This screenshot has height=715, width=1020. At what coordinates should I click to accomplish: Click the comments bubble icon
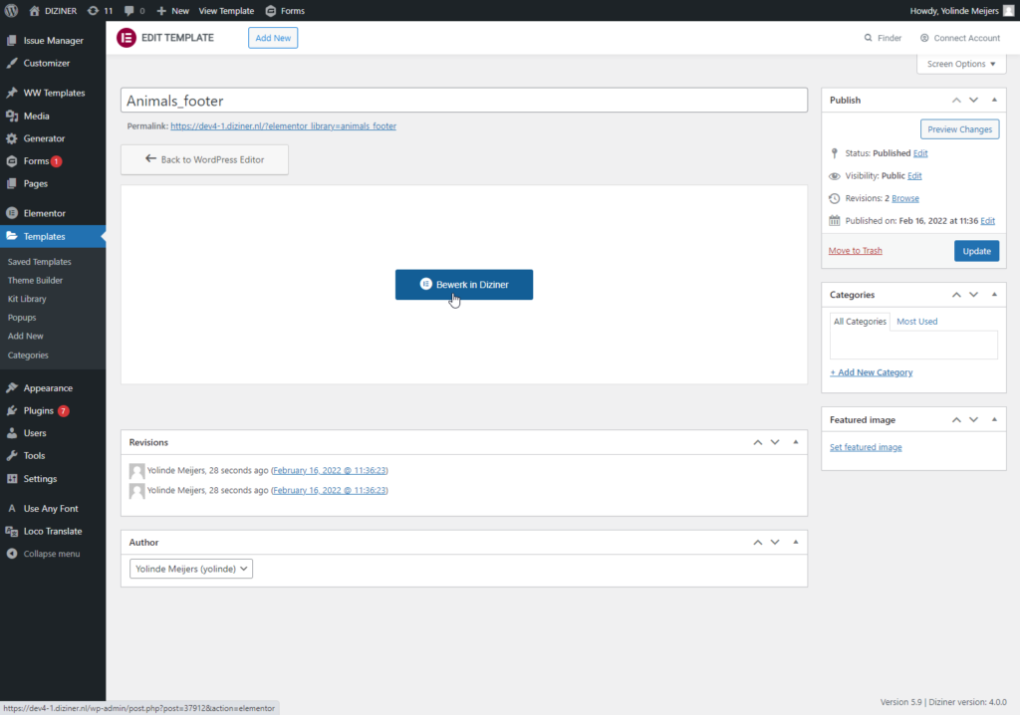click(129, 10)
